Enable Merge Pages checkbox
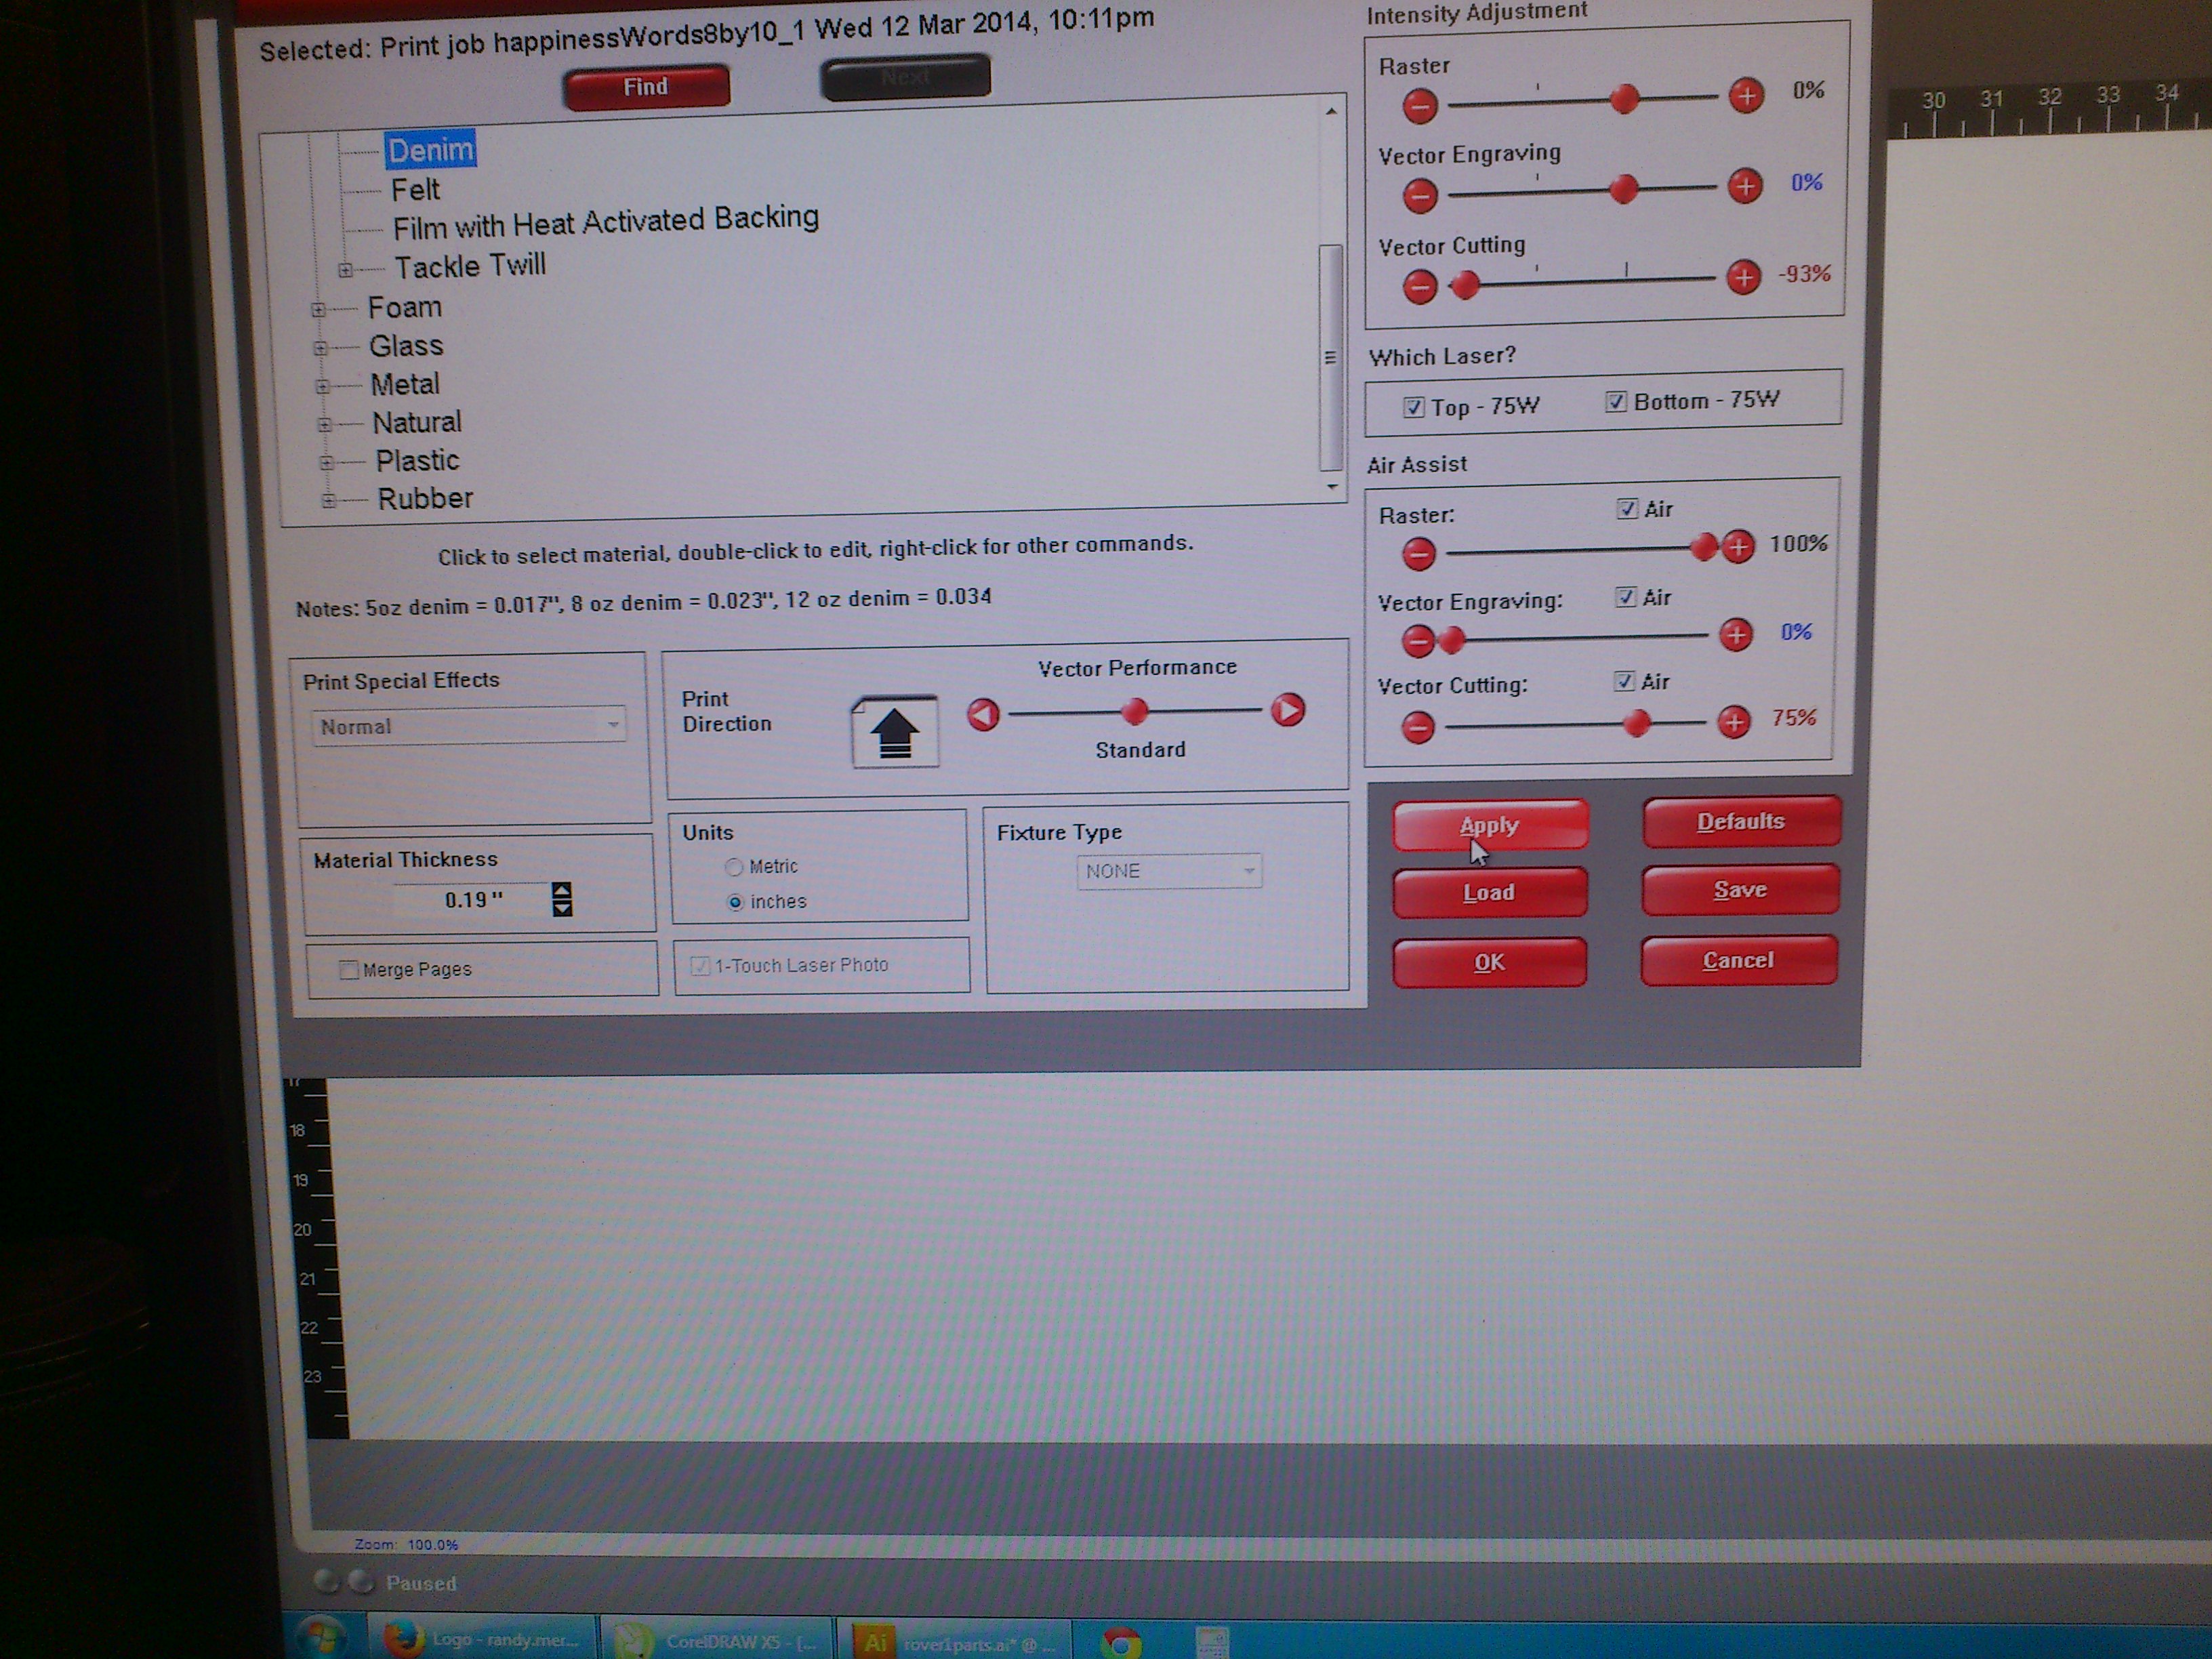2212x1659 pixels. click(x=348, y=970)
